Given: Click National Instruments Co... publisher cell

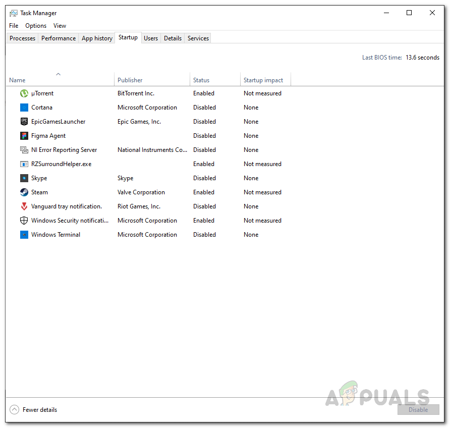Looking at the screenshot, I should [x=152, y=149].
